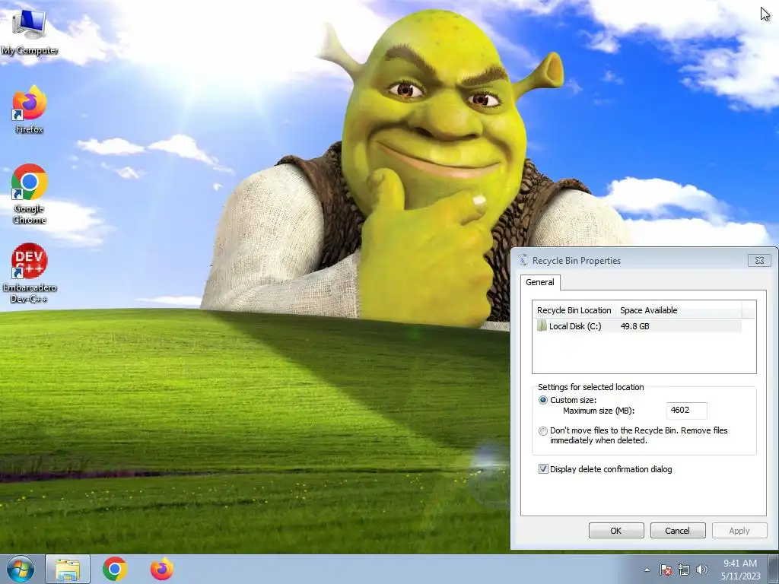Select the Google Chrome desktop shortcut

tap(30, 194)
